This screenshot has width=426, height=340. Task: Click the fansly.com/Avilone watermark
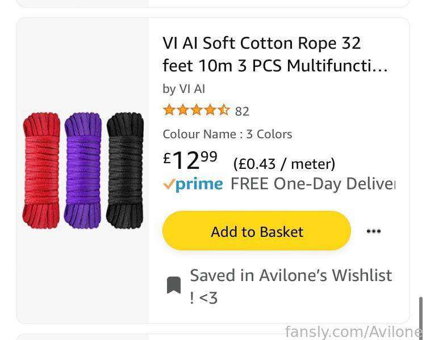coord(354,331)
